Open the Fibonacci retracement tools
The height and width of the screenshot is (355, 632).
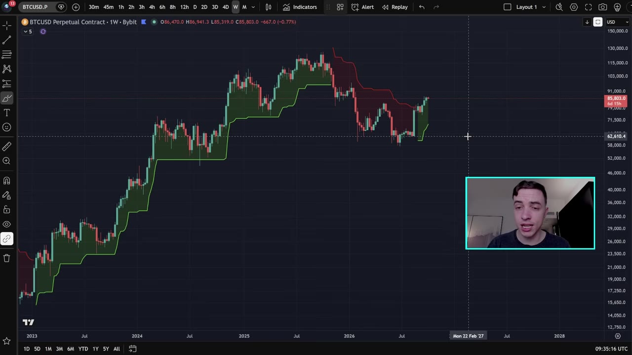tap(7, 54)
